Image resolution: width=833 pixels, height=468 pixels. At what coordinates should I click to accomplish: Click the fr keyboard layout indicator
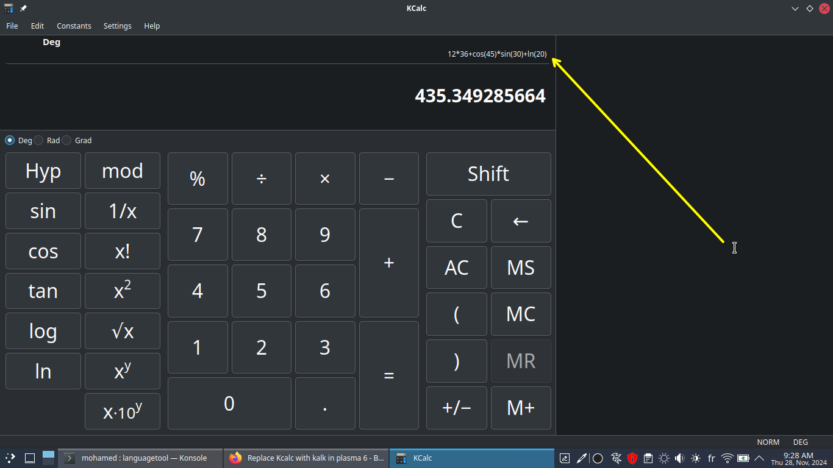tap(711, 458)
